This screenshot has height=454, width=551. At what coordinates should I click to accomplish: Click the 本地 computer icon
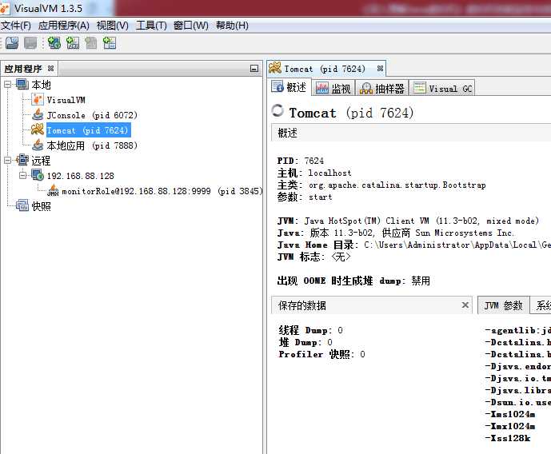[x=22, y=84]
